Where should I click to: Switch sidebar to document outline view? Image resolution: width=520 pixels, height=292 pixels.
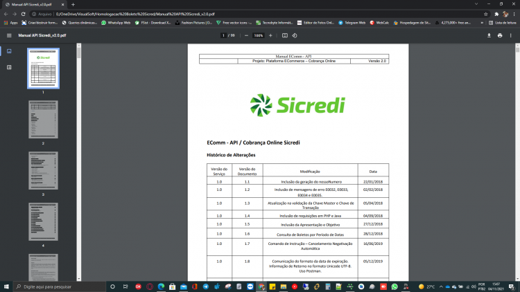pos(9,67)
